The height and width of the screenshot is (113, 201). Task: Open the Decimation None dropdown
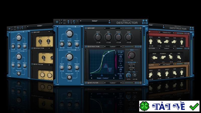[x=132, y=66]
